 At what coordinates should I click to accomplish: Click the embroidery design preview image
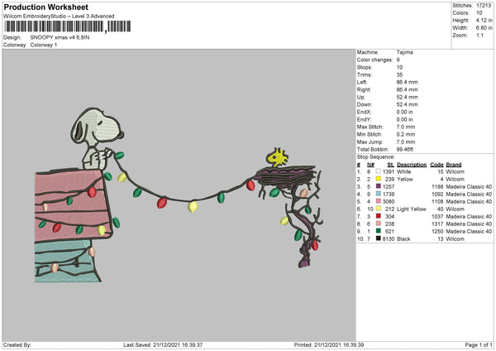coord(179,195)
